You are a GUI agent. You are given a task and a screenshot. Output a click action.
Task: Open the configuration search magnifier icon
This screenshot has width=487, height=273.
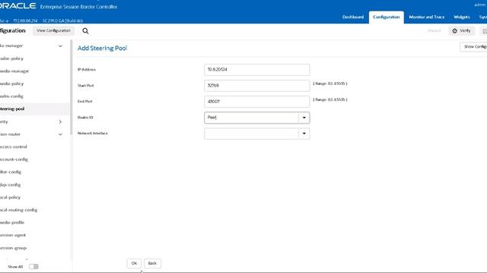click(85, 31)
